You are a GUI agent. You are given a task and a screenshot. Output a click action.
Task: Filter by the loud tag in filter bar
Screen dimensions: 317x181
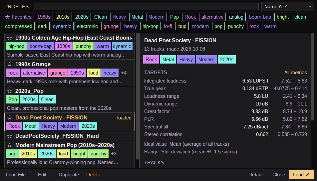[182, 26]
